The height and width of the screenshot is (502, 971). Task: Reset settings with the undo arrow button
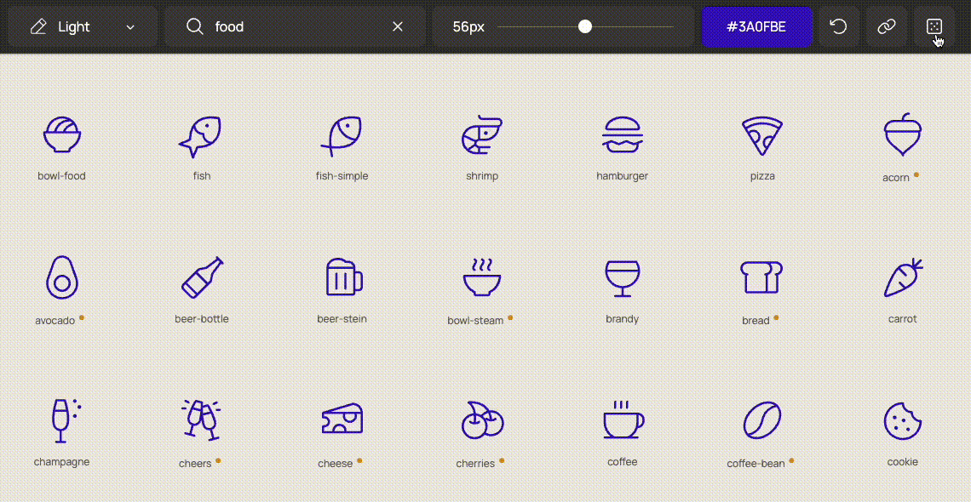(838, 27)
